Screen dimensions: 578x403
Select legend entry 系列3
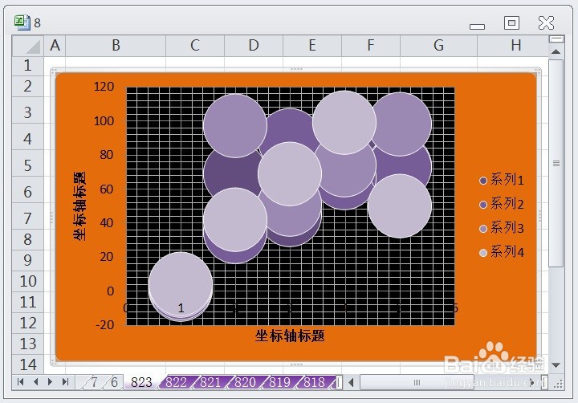(x=502, y=228)
